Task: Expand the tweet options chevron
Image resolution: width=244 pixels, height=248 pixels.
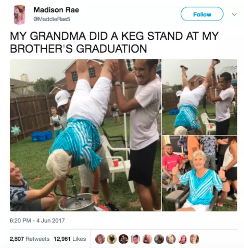Action: pos(234,15)
